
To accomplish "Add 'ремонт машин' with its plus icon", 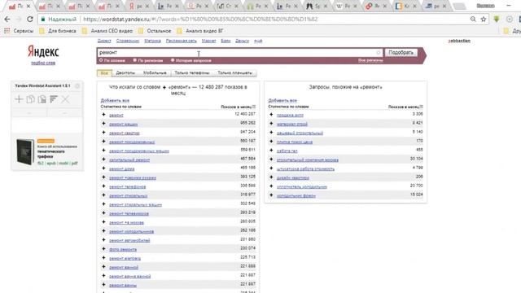I will 103,124.
